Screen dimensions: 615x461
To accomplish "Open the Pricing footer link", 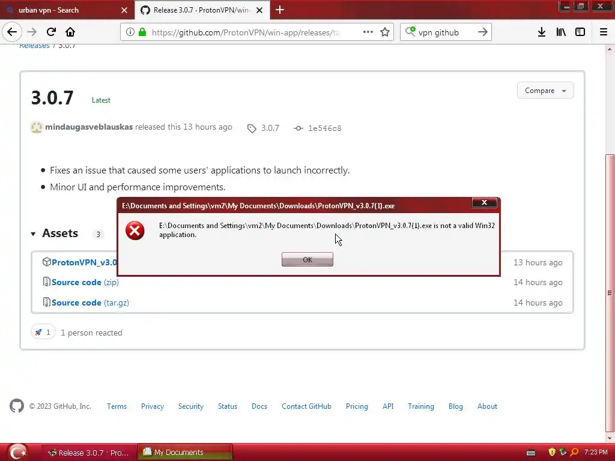I will tap(357, 406).
